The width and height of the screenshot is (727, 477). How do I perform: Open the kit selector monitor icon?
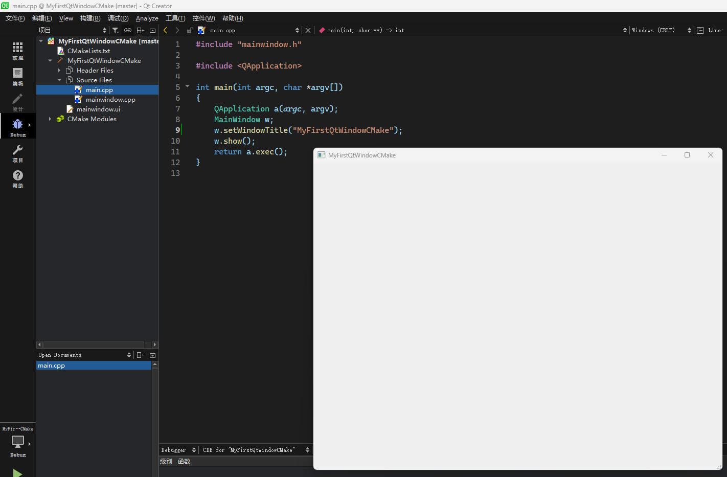tap(17, 442)
